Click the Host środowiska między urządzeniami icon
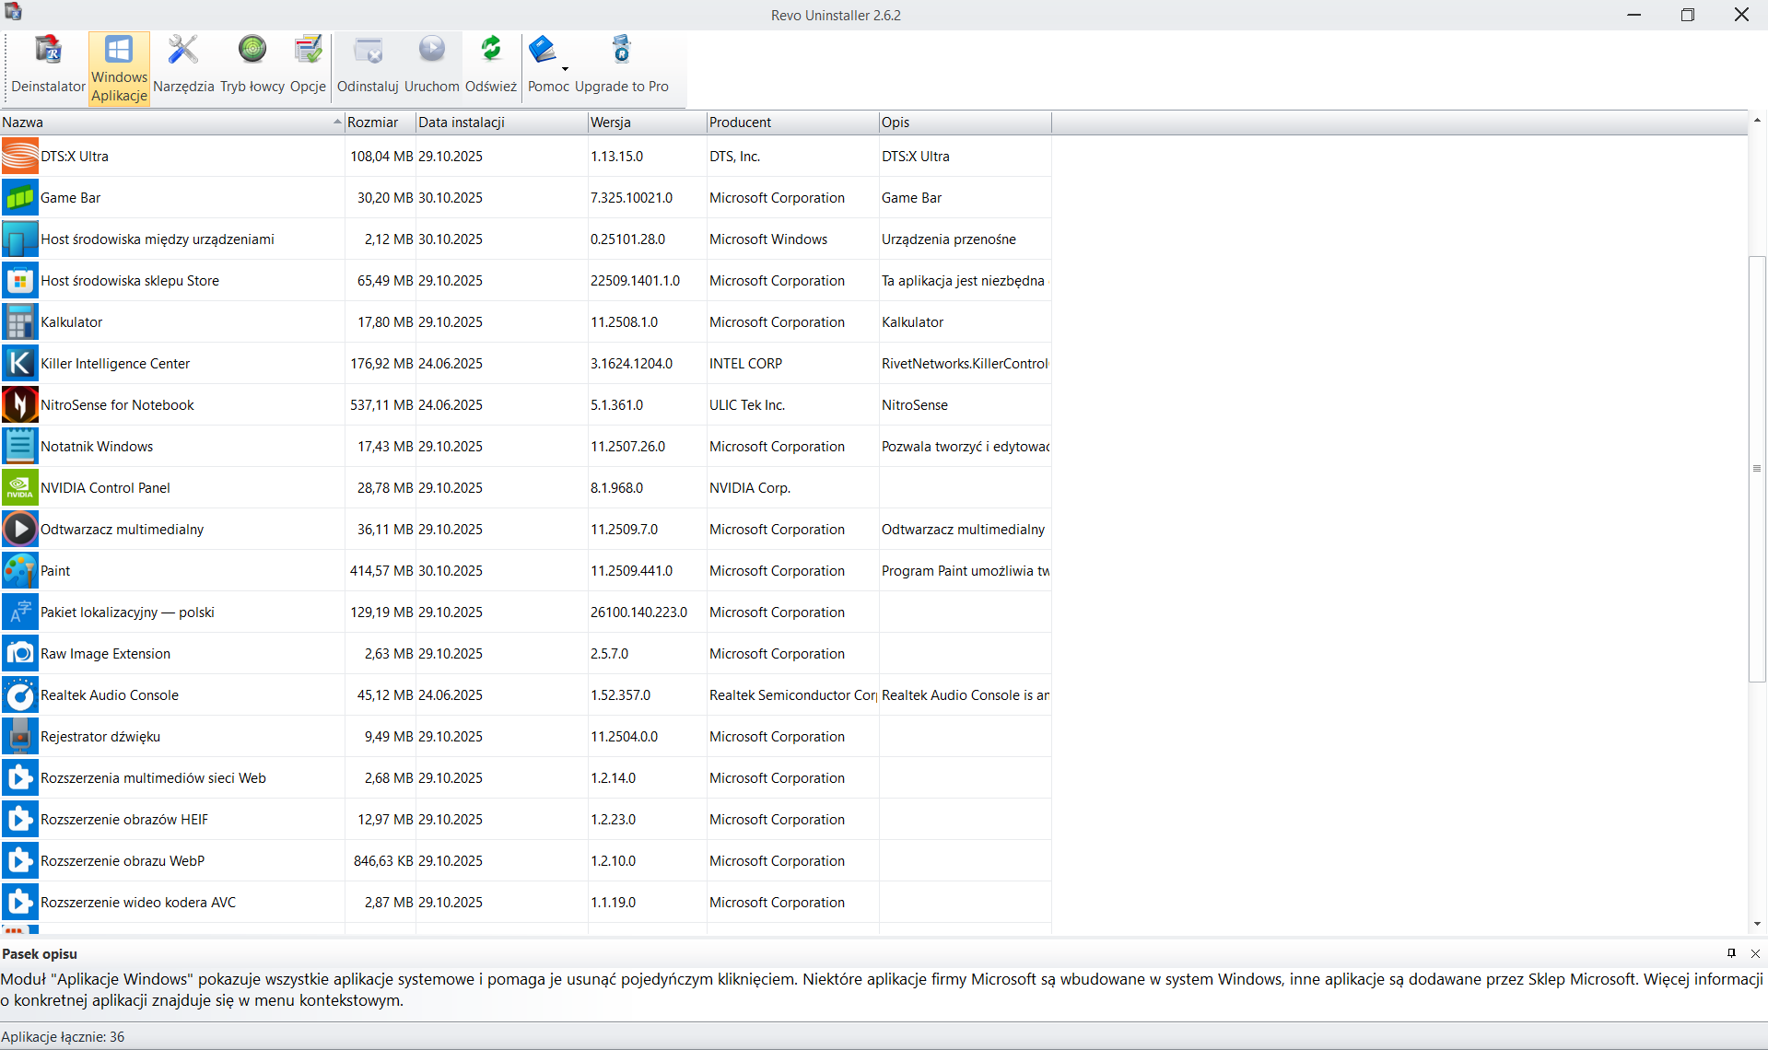1768x1050 pixels. [19, 239]
